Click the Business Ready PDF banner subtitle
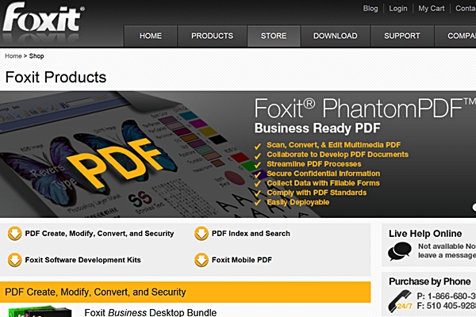The width and height of the screenshot is (476, 317). click(x=317, y=128)
